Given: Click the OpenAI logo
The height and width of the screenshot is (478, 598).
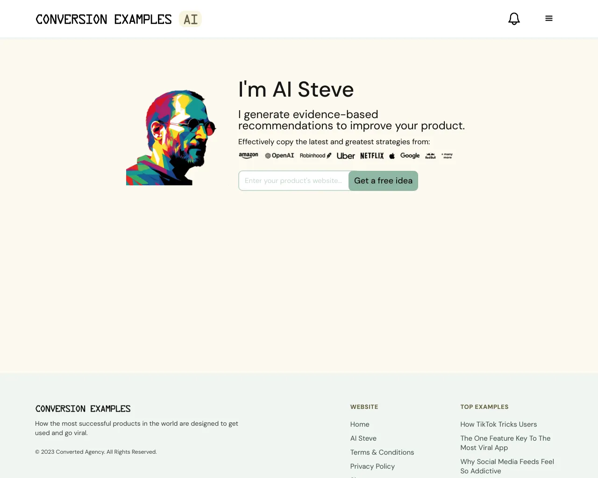Looking at the screenshot, I should [279, 155].
